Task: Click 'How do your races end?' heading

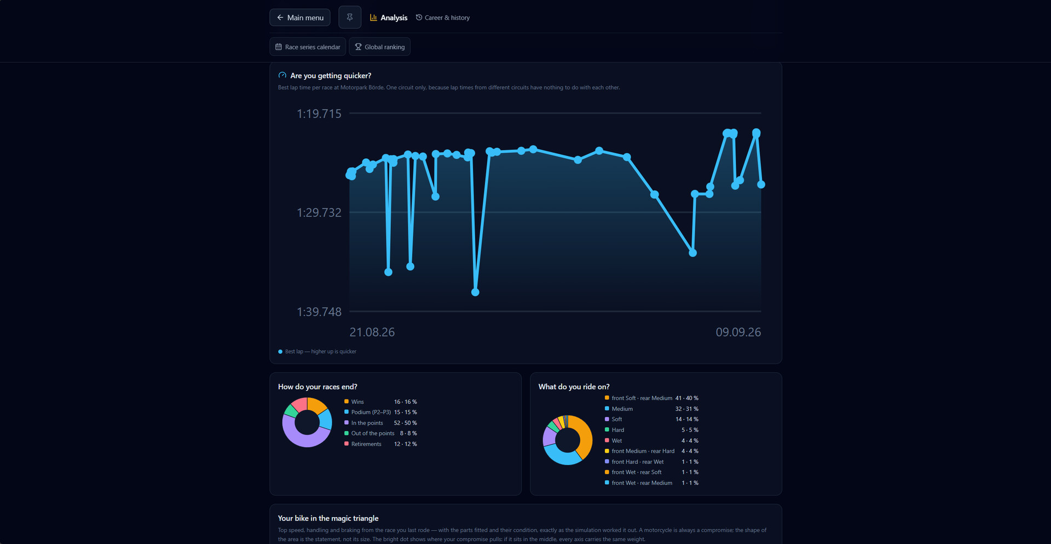Action: click(317, 387)
